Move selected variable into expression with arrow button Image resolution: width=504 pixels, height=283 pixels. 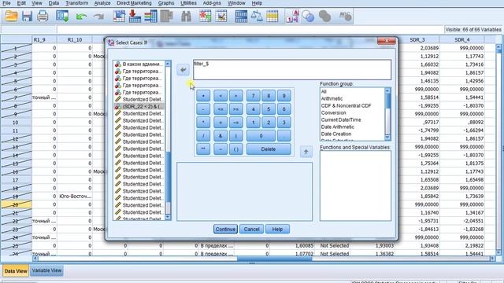pyautogui.click(x=183, y=70)
